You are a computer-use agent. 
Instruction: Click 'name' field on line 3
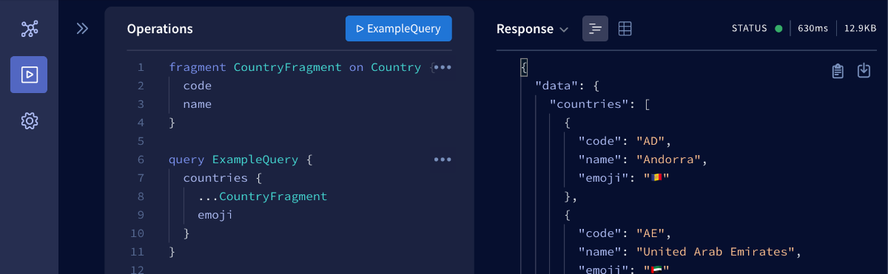198,104
